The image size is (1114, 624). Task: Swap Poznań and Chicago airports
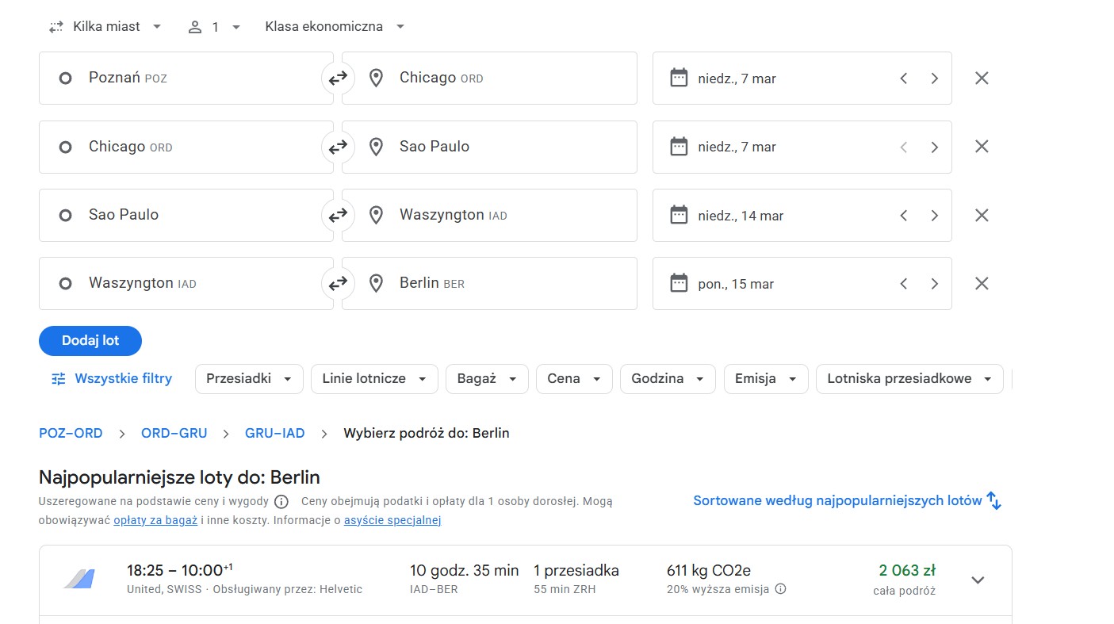[338, 78]
